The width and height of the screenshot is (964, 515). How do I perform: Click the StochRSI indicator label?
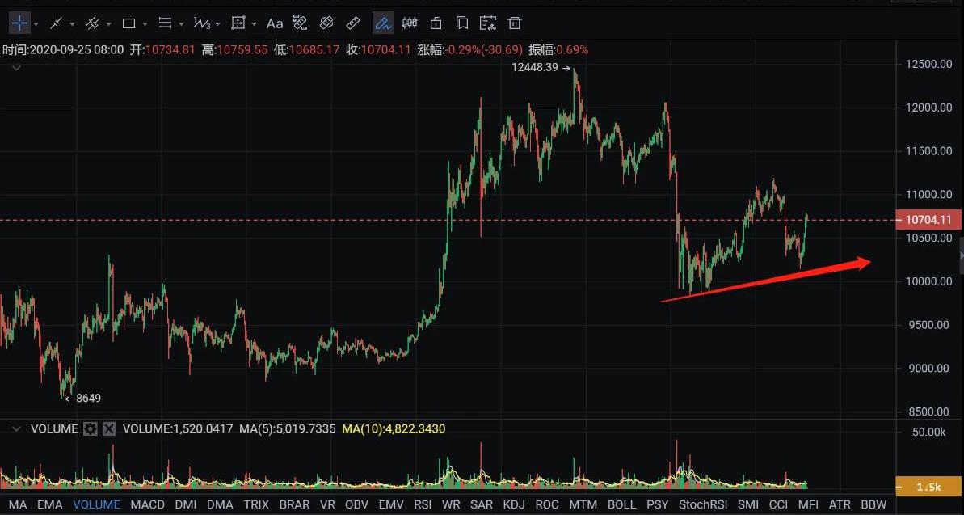[703, 504]
